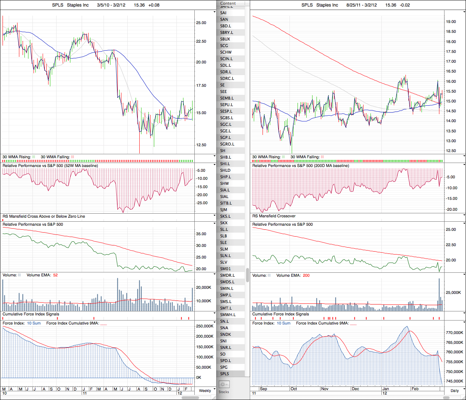Click the 10 Sum Force Index label on daily chart
The image size is (466, 400).
(x=283, y=323)
